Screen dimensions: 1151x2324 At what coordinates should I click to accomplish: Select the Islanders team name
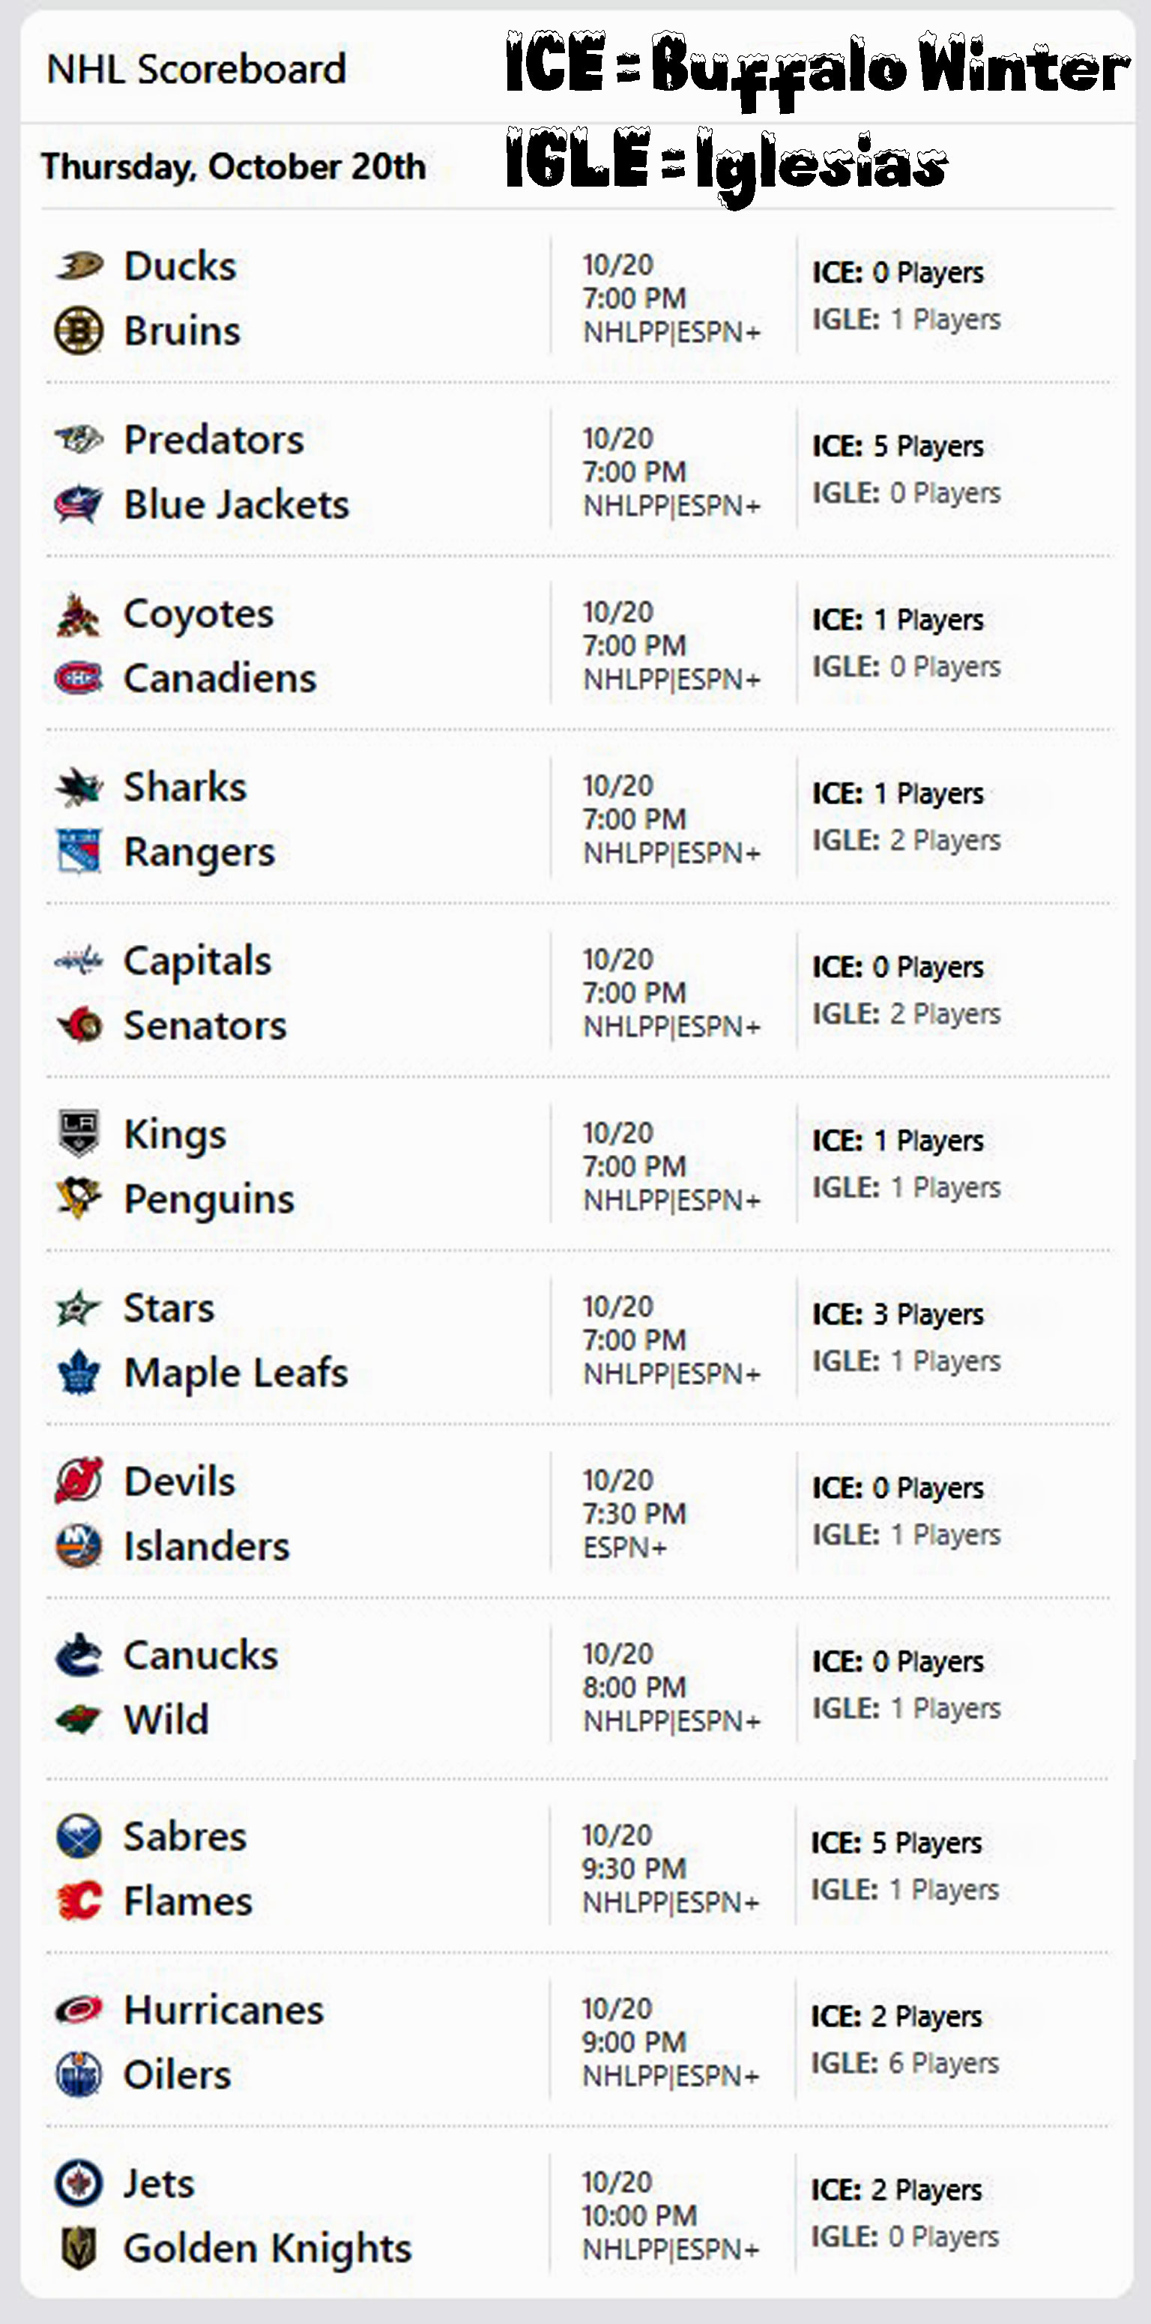click(207, 1546)
